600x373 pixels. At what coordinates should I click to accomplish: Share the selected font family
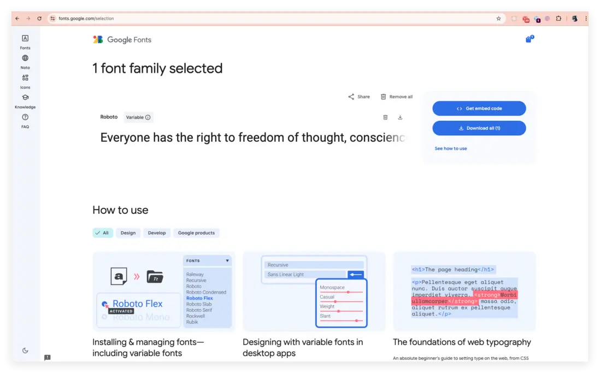(359, 96)
